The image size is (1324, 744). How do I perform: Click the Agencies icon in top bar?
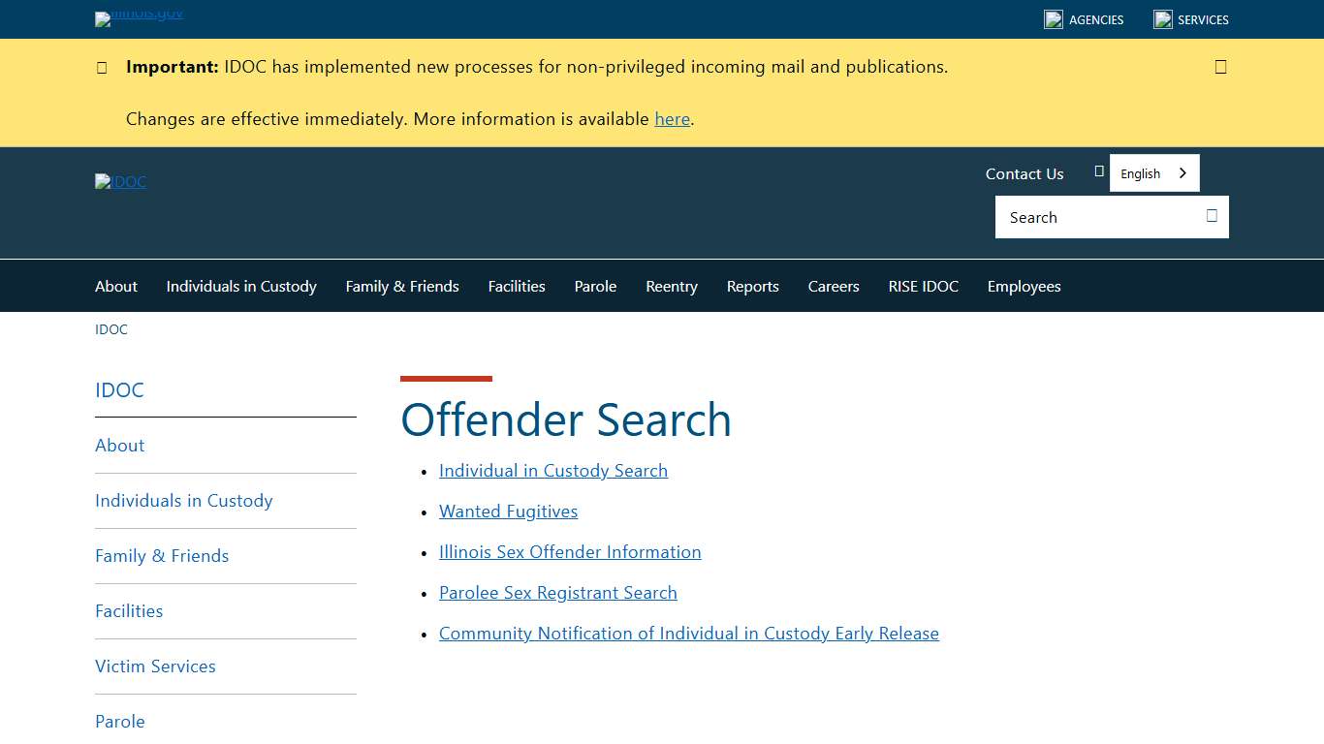coord(1053,18)
